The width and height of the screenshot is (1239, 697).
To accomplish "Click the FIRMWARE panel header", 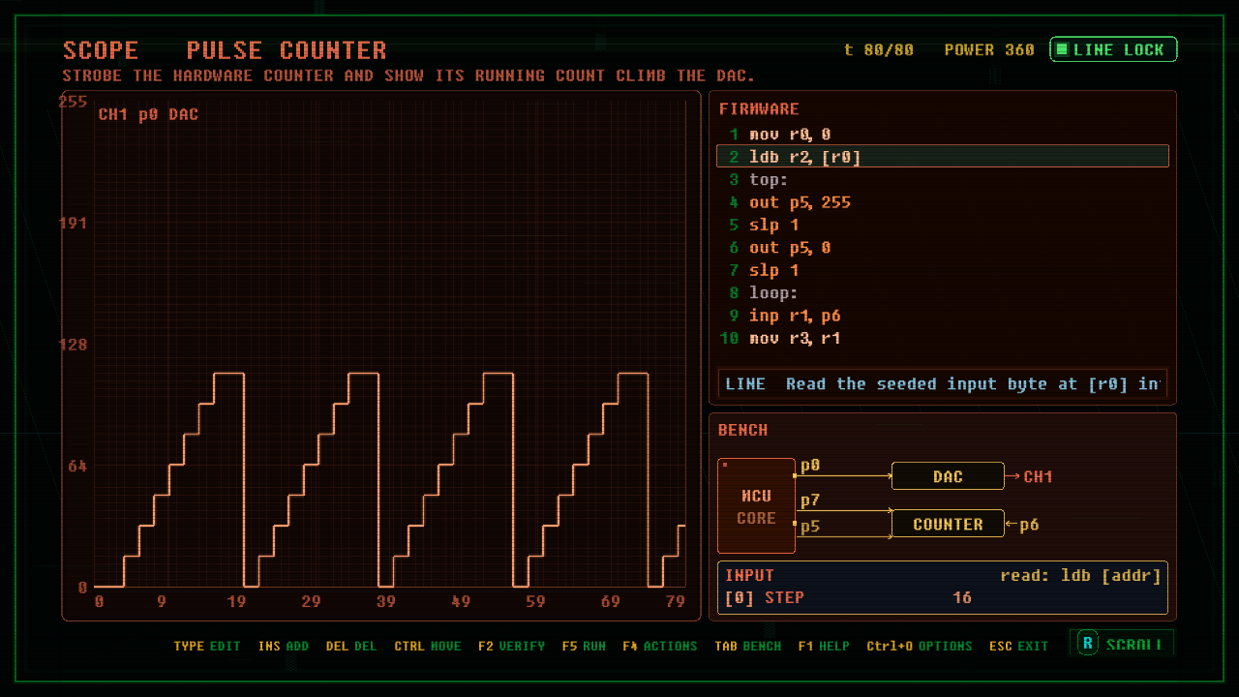I will click(x=759, y=109).
